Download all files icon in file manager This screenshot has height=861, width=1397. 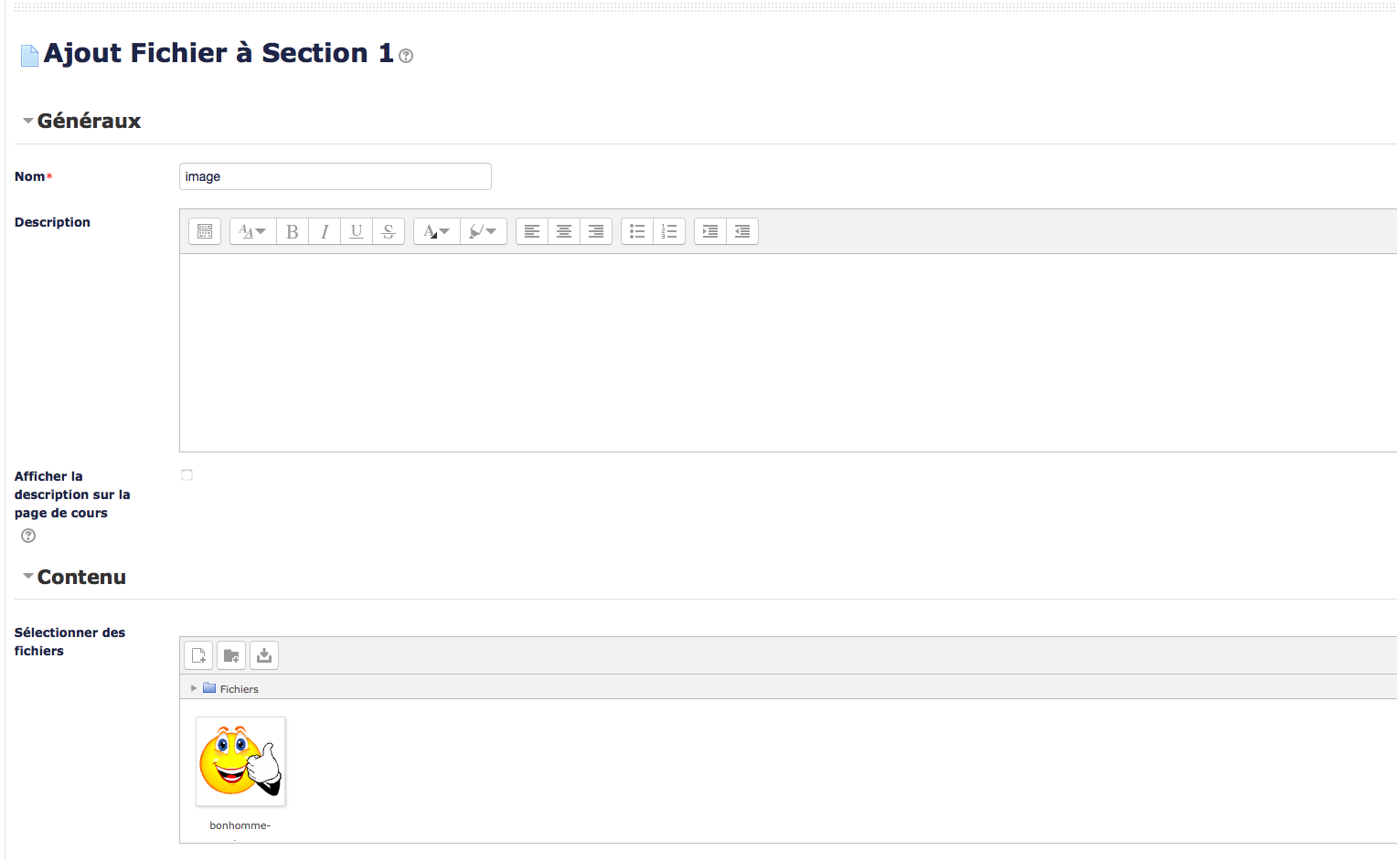[264, 655]
